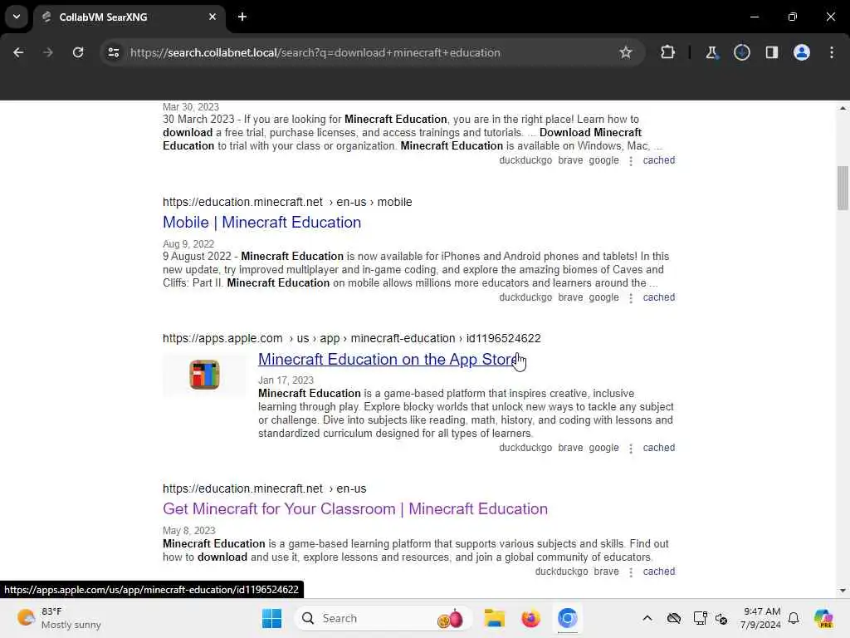
Task: Click the education.minecraft.net mobile URL text
Action: (287, 202)
